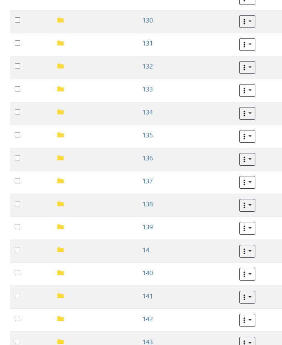Click the folder icon beside 14

click(61, 250)
